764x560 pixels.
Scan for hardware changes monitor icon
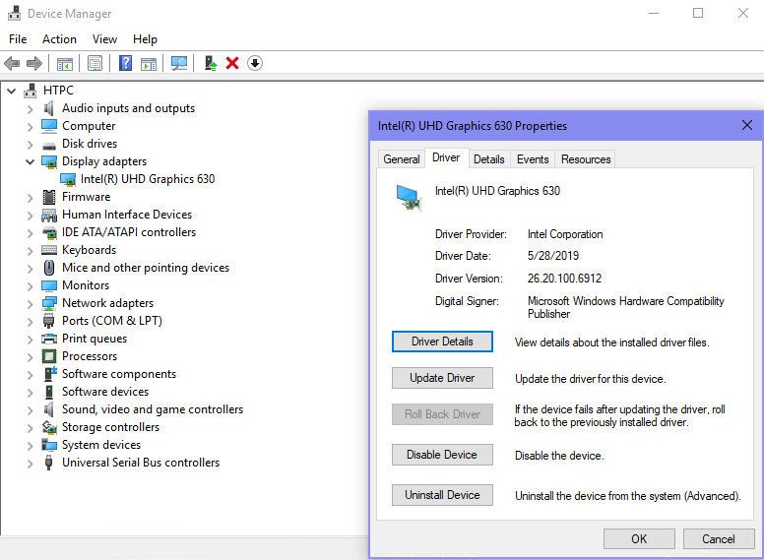(179, 63)
